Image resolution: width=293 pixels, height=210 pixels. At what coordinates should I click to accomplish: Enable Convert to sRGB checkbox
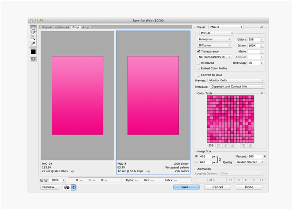coord(199,75)
